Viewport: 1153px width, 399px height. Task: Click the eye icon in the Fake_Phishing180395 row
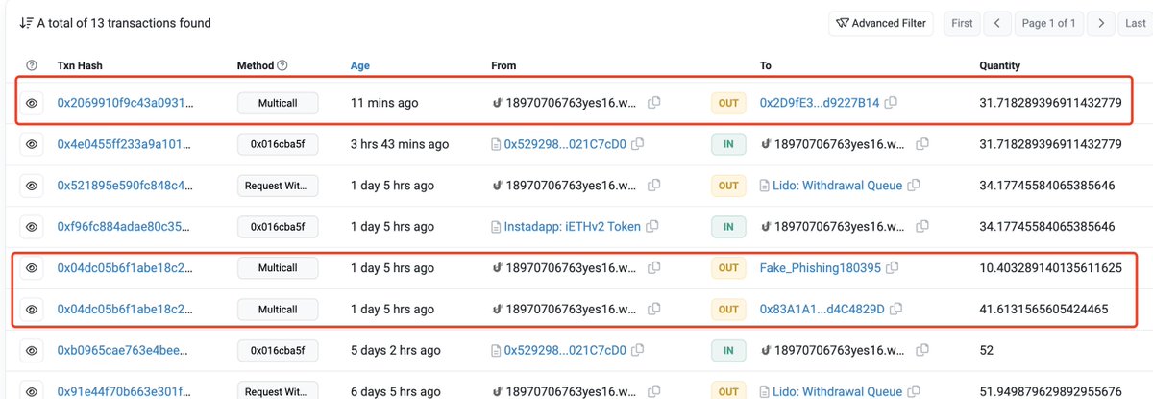(x=32, y=267)
